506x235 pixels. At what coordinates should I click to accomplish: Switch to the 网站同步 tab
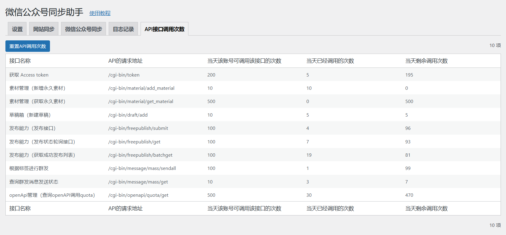[44, 29]
